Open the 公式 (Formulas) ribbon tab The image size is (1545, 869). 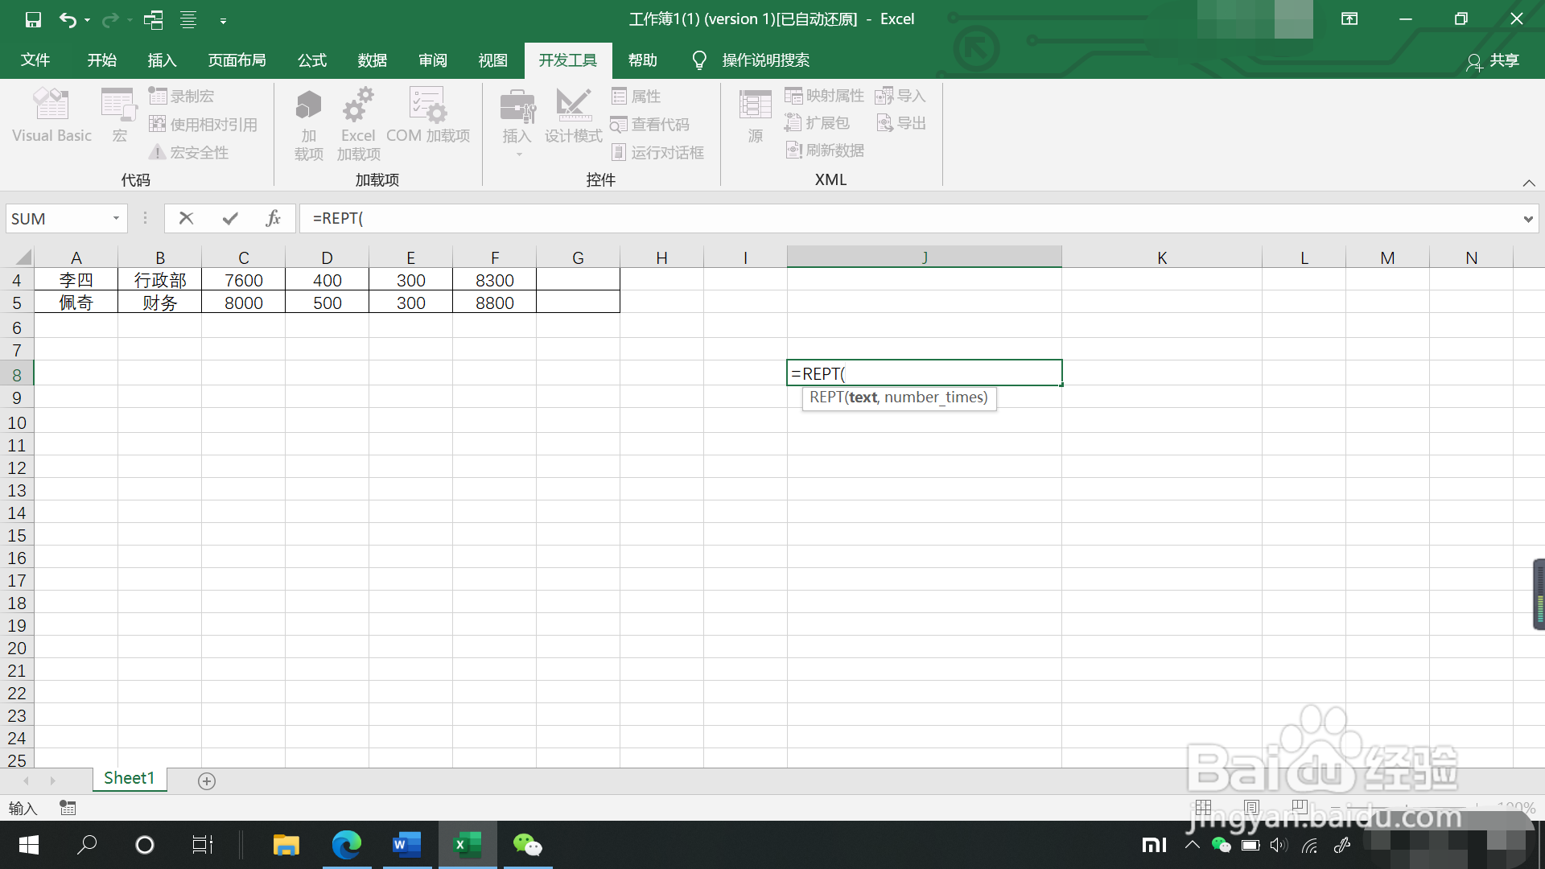(311, 60)
